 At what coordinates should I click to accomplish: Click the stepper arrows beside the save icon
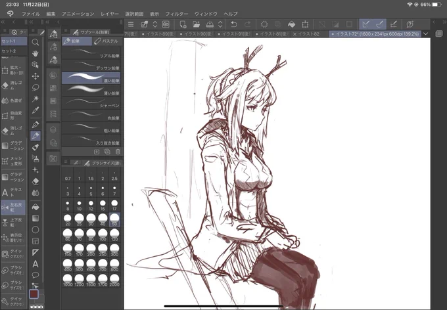220,24
